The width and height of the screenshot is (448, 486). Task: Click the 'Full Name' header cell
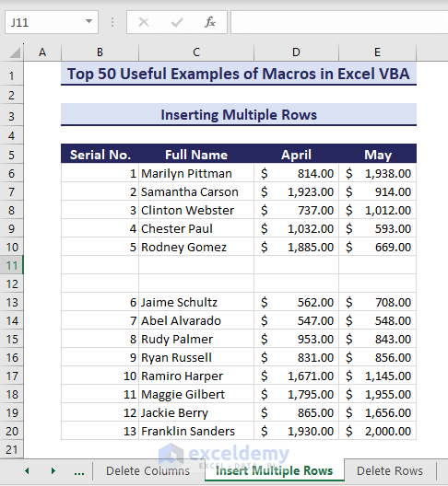pos(196,155)
